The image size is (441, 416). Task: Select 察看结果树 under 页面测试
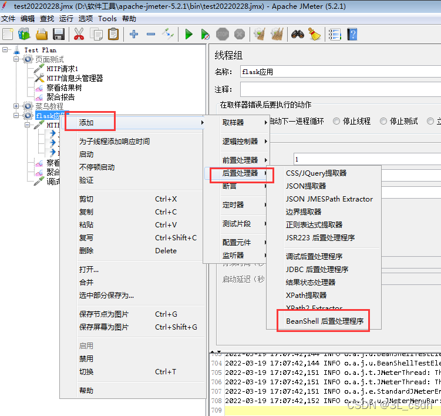[x=64, y=88]
